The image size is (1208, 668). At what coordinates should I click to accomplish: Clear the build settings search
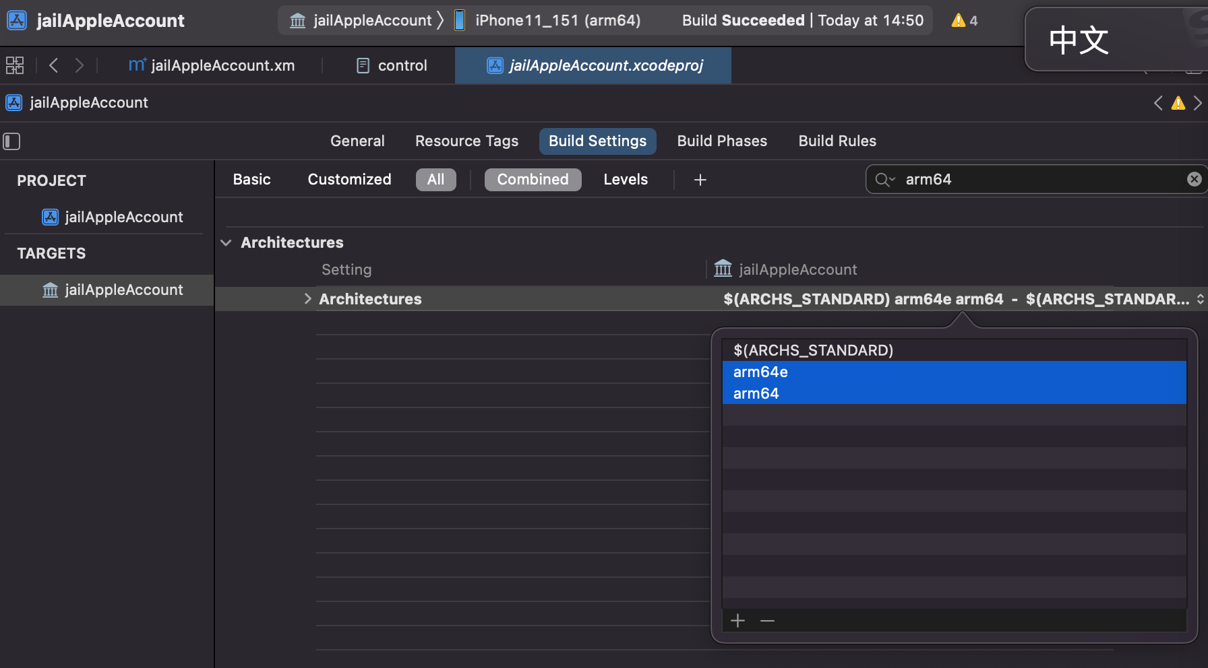coord(1194,179)
